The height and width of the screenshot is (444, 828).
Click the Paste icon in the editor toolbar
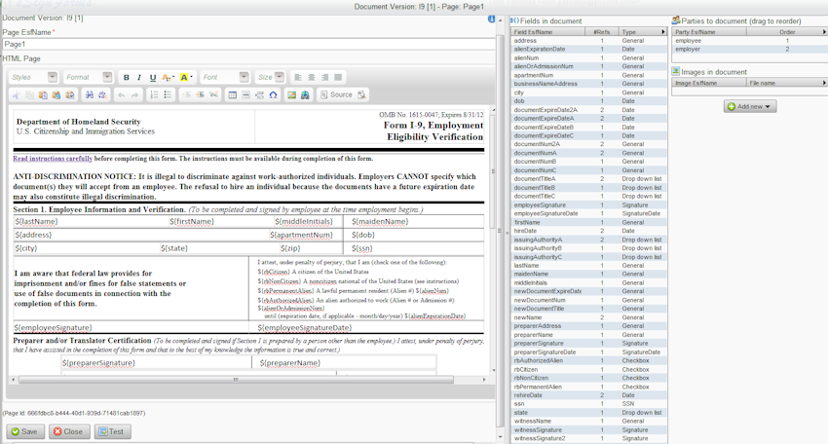pos(43,95)
